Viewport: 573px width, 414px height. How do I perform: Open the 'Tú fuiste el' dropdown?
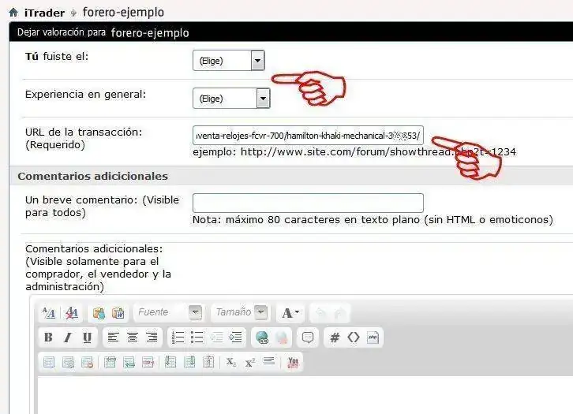(x=228, y=61)
